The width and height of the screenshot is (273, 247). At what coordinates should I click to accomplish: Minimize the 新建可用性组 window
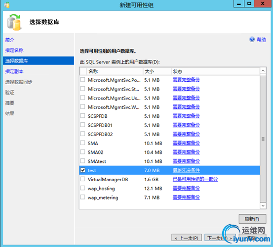coord(239,3)
